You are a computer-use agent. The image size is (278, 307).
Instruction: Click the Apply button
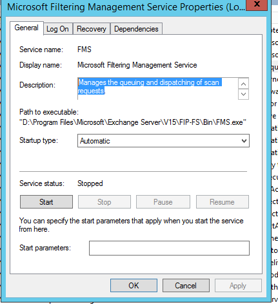pos(238,286)
